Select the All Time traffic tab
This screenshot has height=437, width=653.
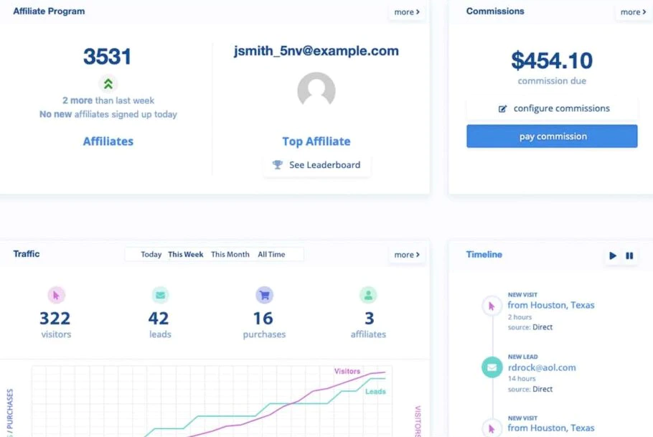pyautogui.click(x=271, y=254)
